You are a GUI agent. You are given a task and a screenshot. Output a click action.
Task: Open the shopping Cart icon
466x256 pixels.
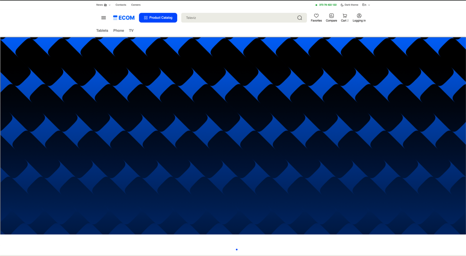(344, 16)
